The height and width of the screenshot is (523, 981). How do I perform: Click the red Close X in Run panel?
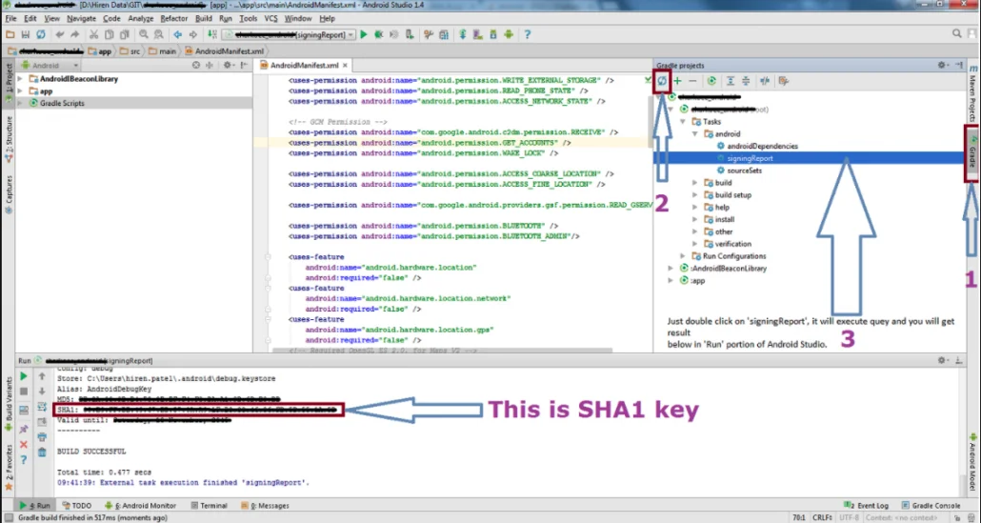click(24, 444)
